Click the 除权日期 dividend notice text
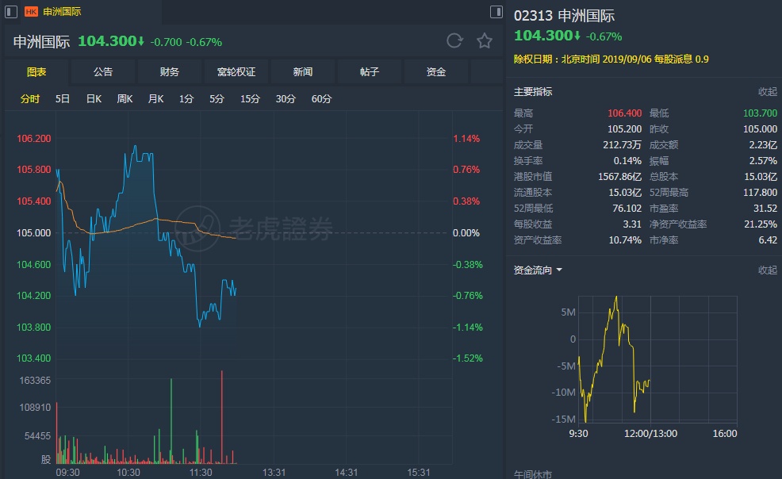 [x=611, y=59]
